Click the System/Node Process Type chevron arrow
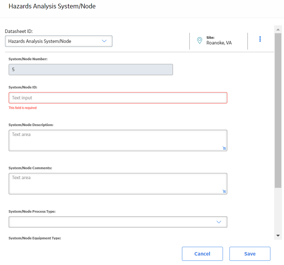 pyautogui.click(x=219, y=222)
